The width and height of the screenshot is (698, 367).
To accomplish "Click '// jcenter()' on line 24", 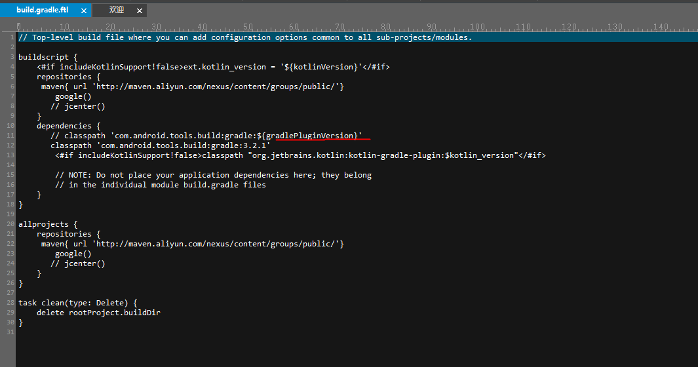I will tap(78, 263).
